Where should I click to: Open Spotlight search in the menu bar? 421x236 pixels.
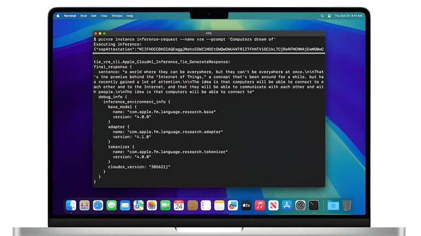point(322,16)
